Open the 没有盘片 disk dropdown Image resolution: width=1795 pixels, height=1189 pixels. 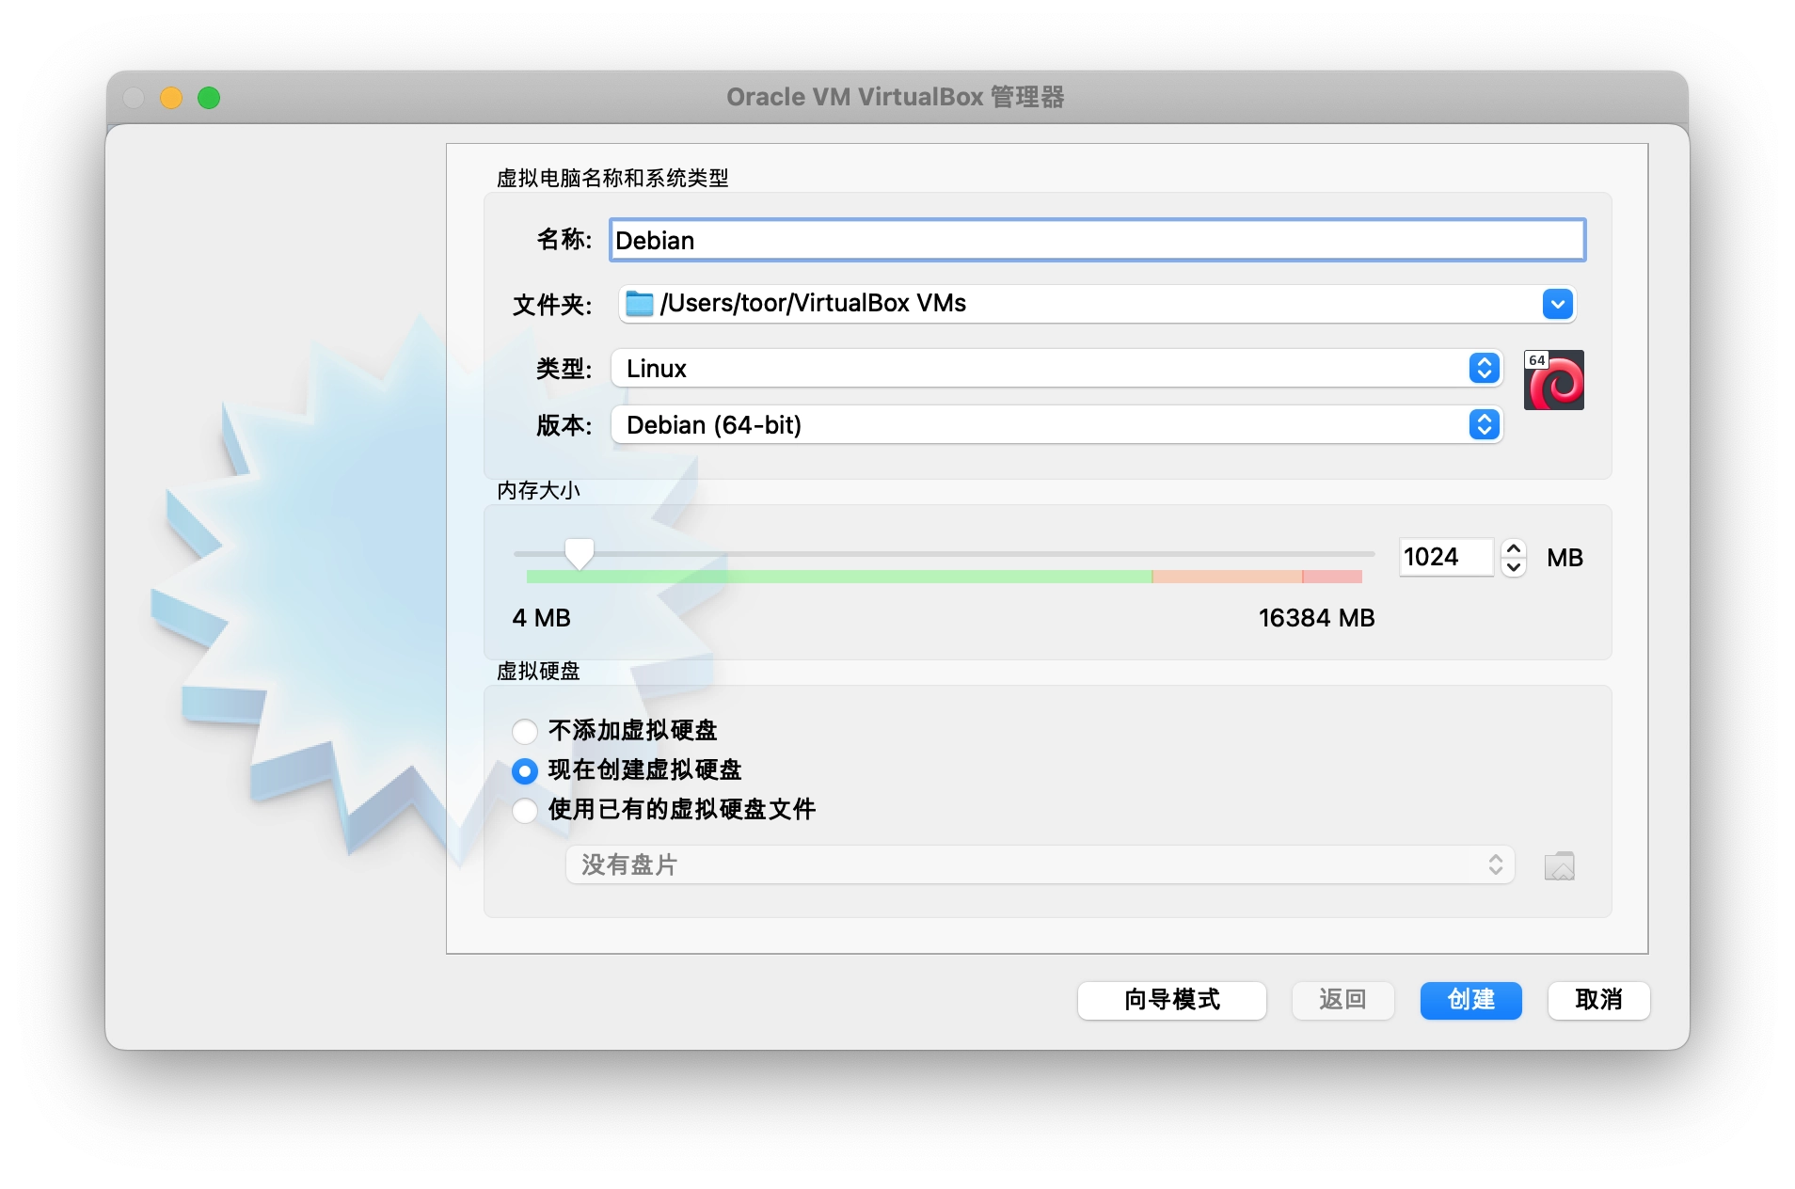pos(1039,864)
